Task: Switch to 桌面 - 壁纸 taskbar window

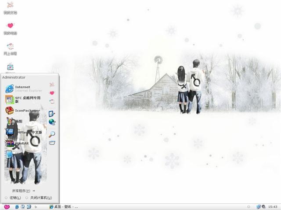Action: [x=64, y=207]
